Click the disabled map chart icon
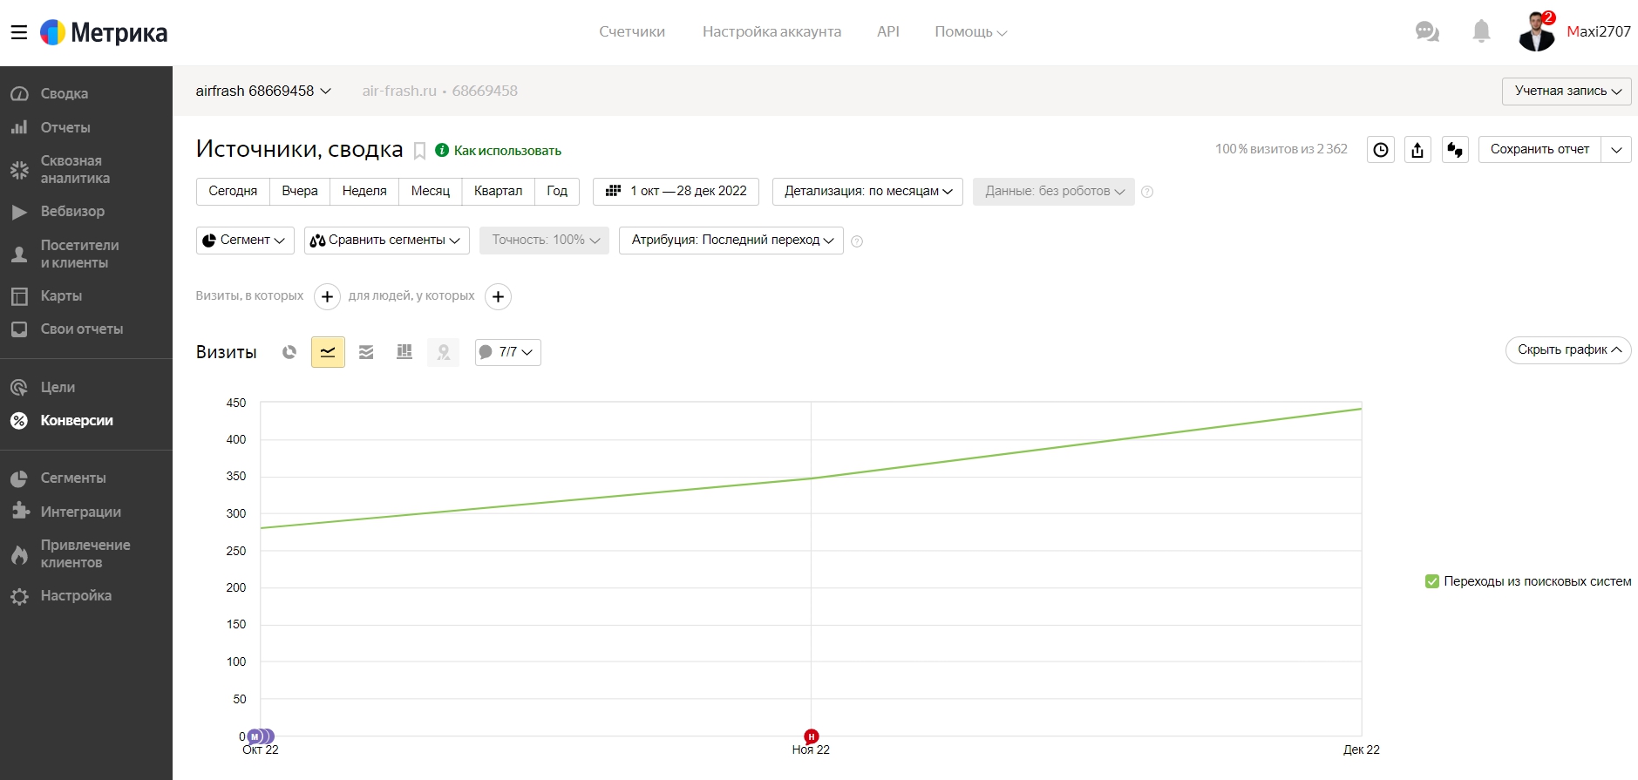 (x=443, y=352)
